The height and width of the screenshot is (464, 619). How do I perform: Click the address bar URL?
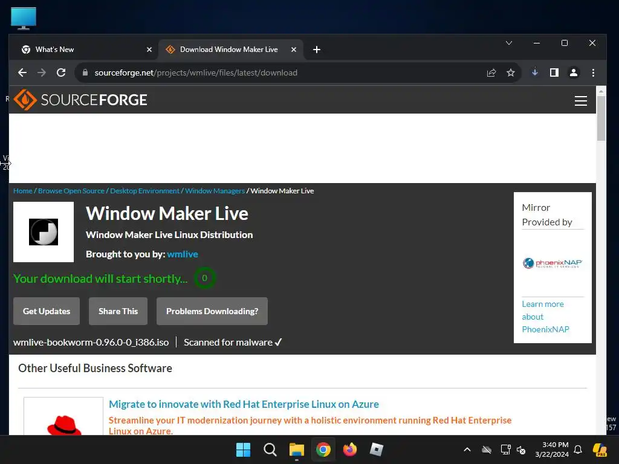pyautogui.click(x=196, y=72)
